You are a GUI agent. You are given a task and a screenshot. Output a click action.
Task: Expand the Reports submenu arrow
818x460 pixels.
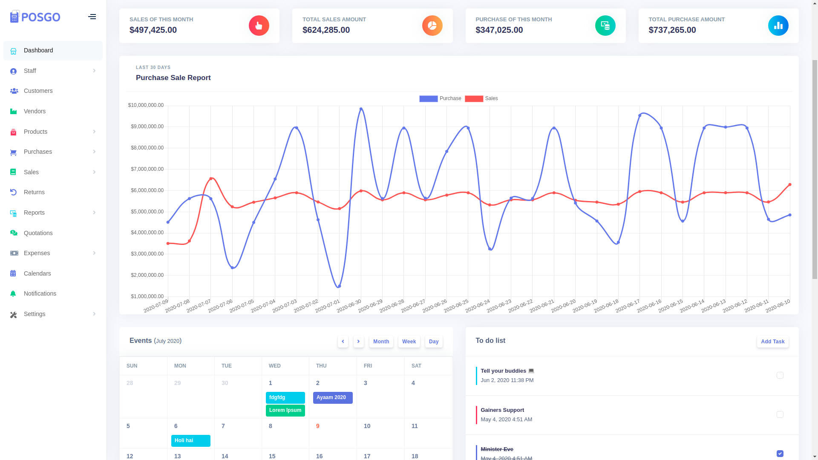(94, 213)
